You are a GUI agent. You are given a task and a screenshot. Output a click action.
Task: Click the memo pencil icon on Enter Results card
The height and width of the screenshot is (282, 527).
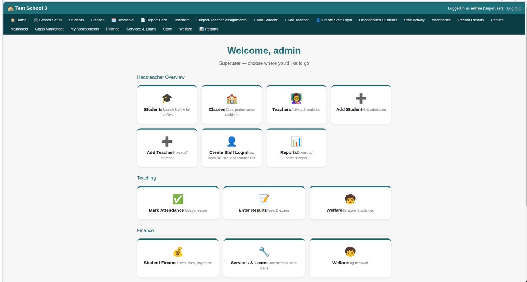click(264, 199)
